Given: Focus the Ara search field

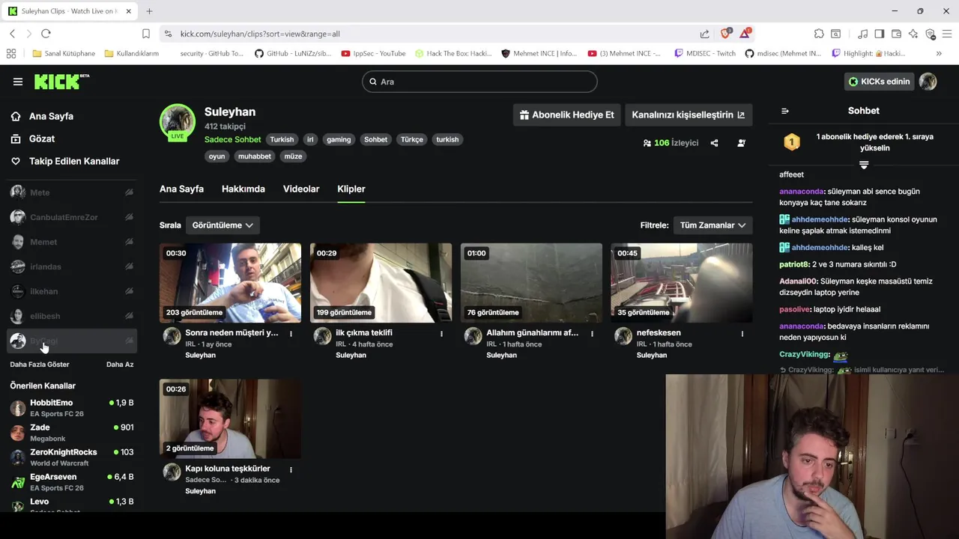Looking at the screenshot, I should [x=479, y=82].
